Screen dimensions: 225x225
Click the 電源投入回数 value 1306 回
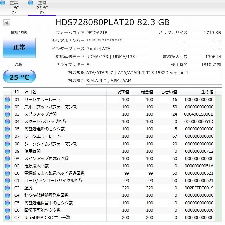[x=205, y=57]
